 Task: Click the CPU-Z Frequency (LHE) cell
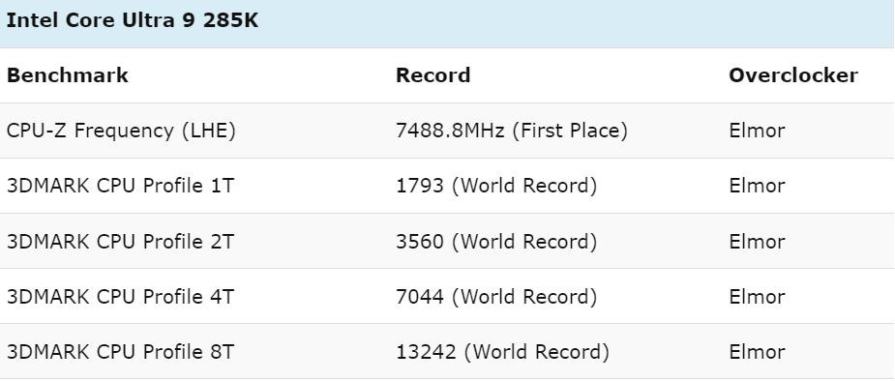tap(121, 132)
